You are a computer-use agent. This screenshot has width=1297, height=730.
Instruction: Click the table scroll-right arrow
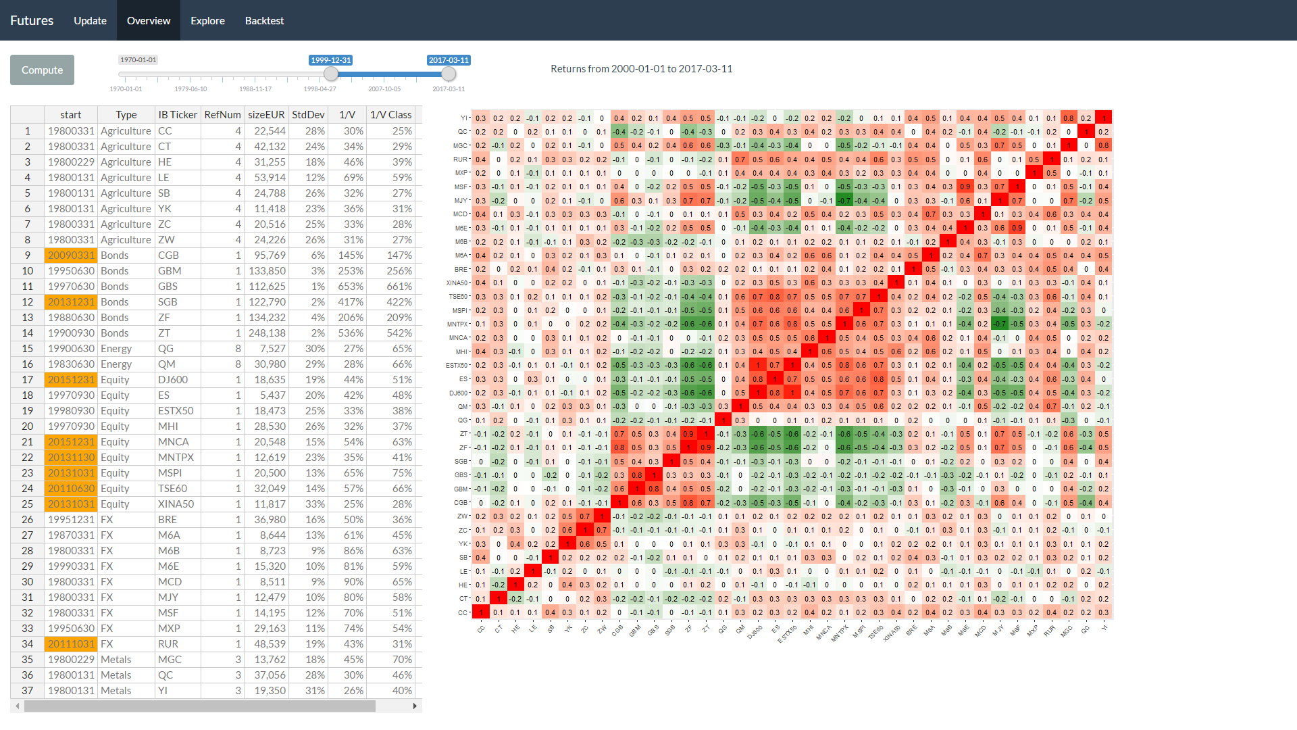point(415,706)
